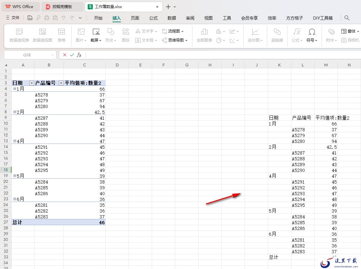Click the 超链接 hyperlink icon
The width and height of the screenshot is (361, 269).
277,35
